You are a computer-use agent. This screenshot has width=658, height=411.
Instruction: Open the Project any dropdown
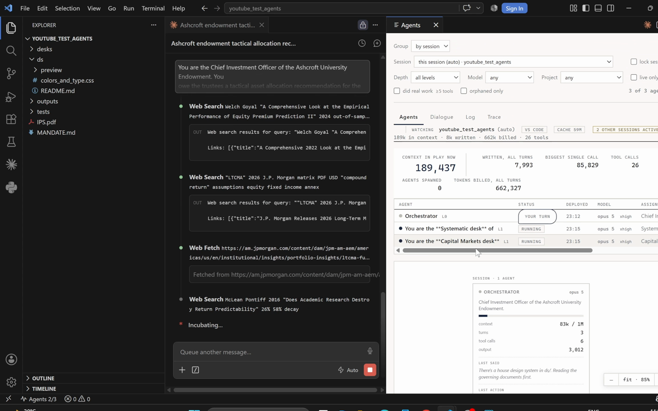point(591,77)
